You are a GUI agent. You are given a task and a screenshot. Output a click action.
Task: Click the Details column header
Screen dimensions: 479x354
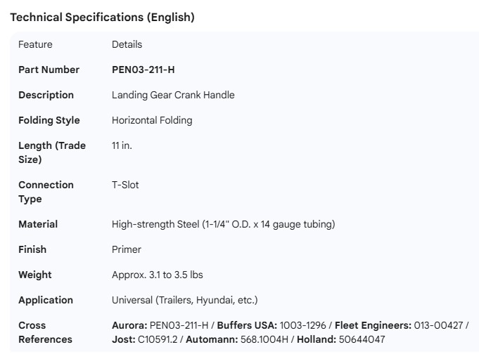pyautogui.click(x=127, y=44)
